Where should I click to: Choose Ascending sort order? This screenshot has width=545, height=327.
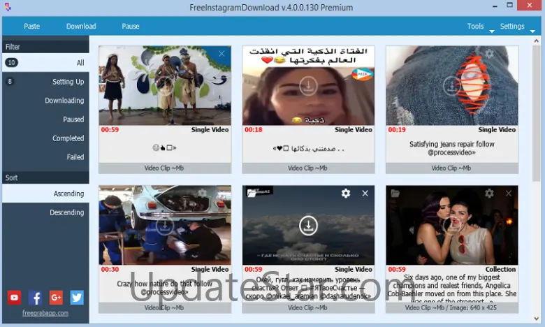[45, 194]
